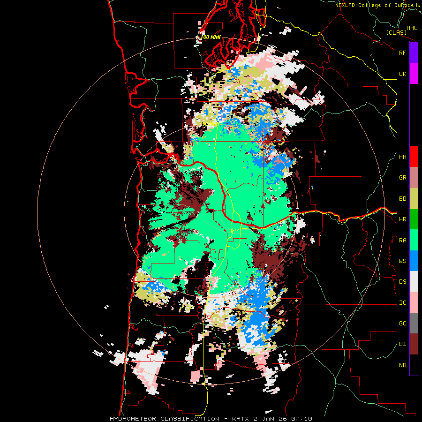This screenshot has height=422, width=422.
Task: Click the 100 NMI range ring label
Action: point(211,37)
